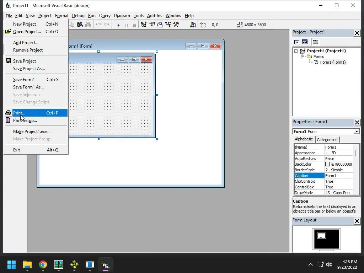Click the Undo arrow in the toolbar
The image size is (364, 273).
pos(98,25)
